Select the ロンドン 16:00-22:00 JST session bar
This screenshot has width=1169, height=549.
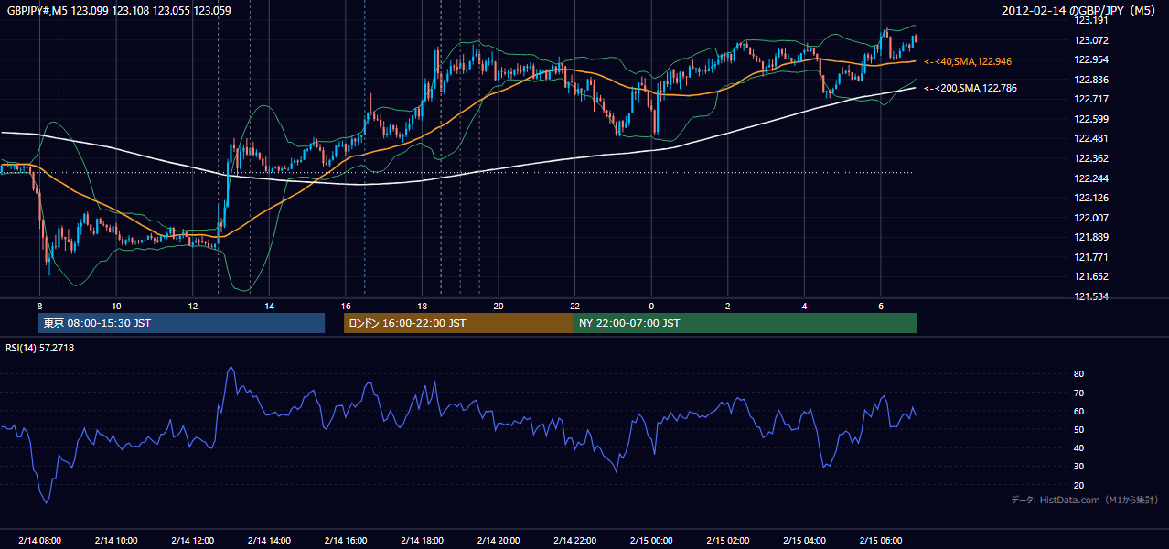(458, 323)
